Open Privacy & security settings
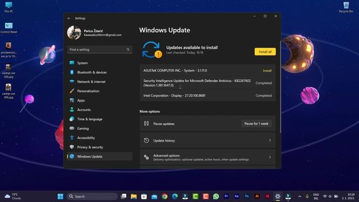Image resolution: width=359 pixels, height=202 pixels. (x=100, y=147)
